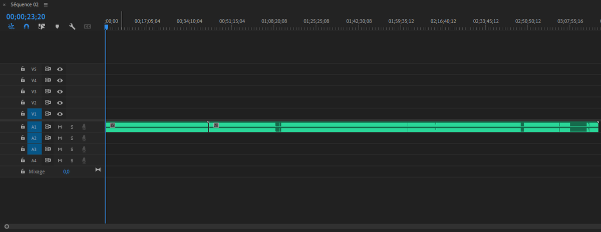Toggle lock on track V5
This screenshot has width=601, height=232.
23,69
